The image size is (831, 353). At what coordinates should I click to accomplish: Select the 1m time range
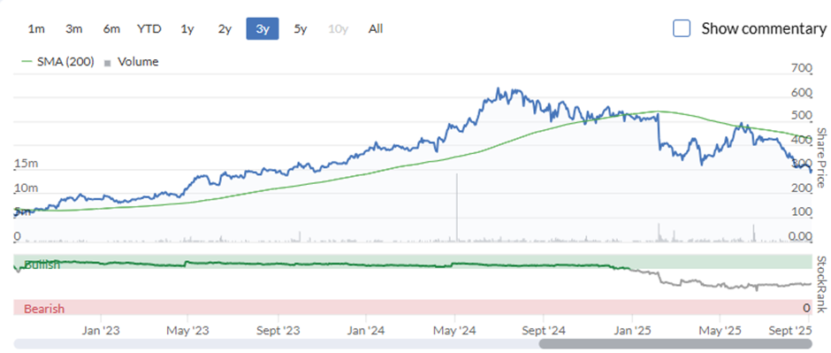point(36,29)
